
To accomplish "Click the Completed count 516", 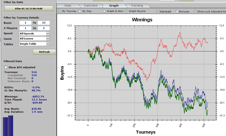I will pyautogui.click(x=34, y=75).
